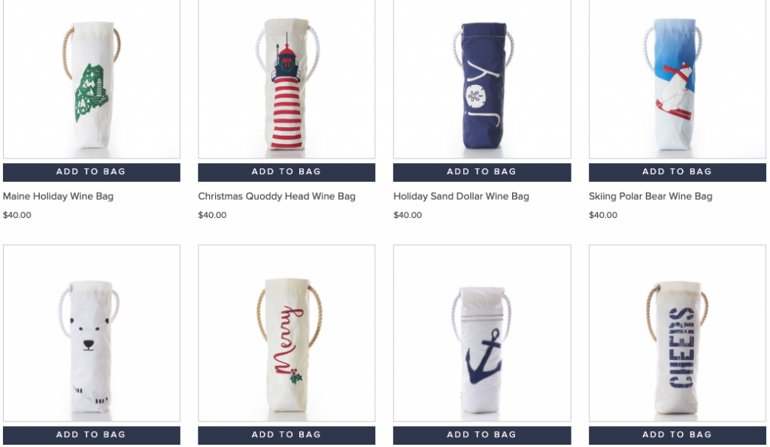
Task: Open the Christmas Quoddy Head lighthouse bag image
Action: 286,79
